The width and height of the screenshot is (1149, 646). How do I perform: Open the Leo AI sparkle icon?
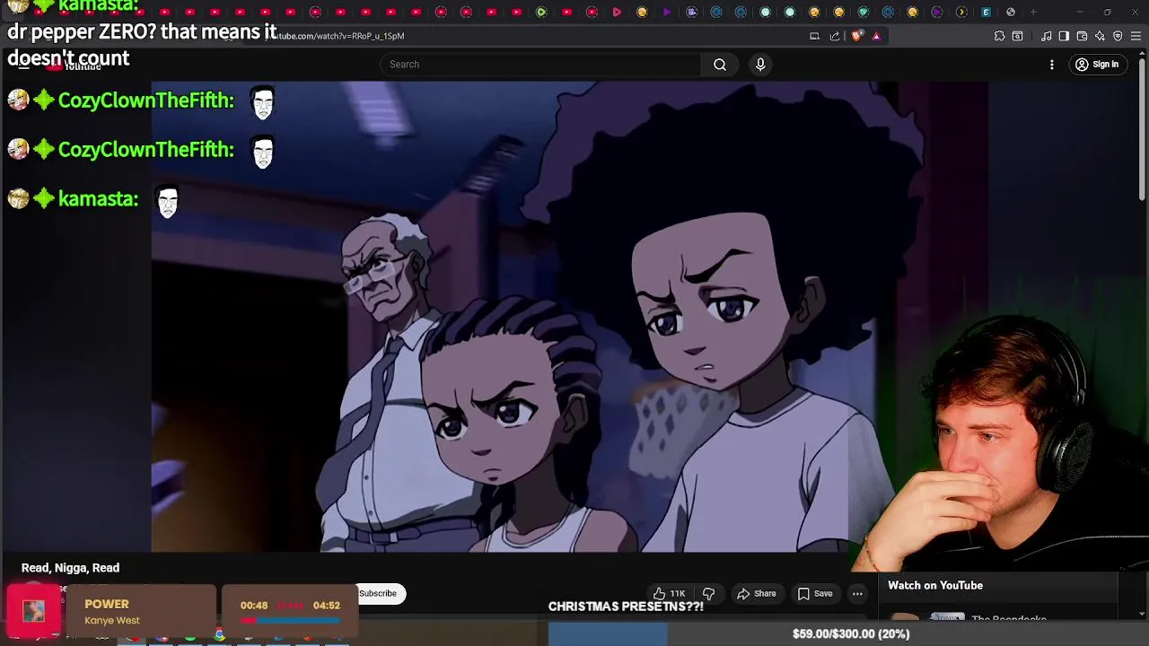pyautogui.click(x=1100, y=36)
